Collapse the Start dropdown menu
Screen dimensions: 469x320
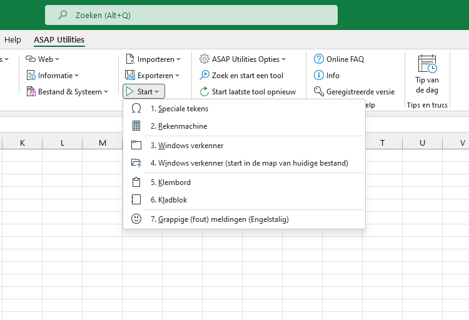coord(144,91)
